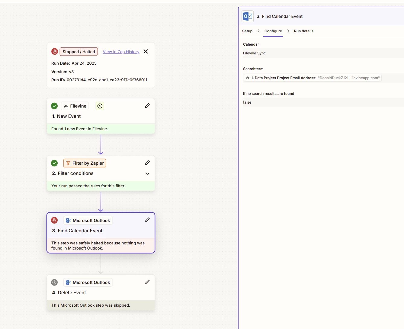
Task: Click 'Your run passed the rules' message
Action: click(88, 186)
